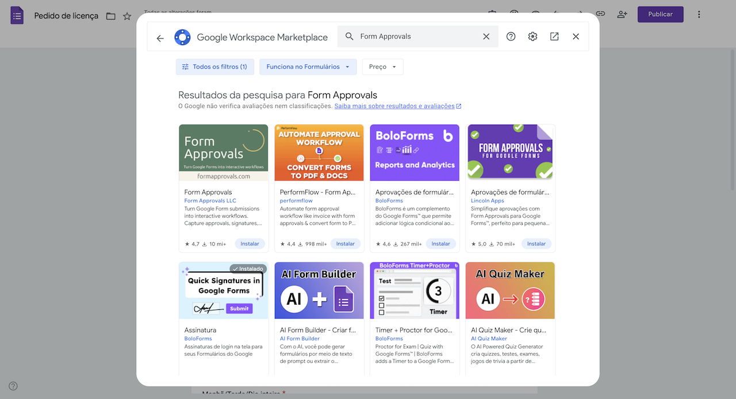Open the Marketplace help icon
736x399 pixels.
tap(511, 37)
